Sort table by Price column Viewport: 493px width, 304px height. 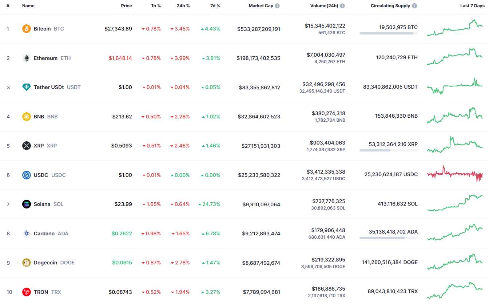tap(127, 6)
